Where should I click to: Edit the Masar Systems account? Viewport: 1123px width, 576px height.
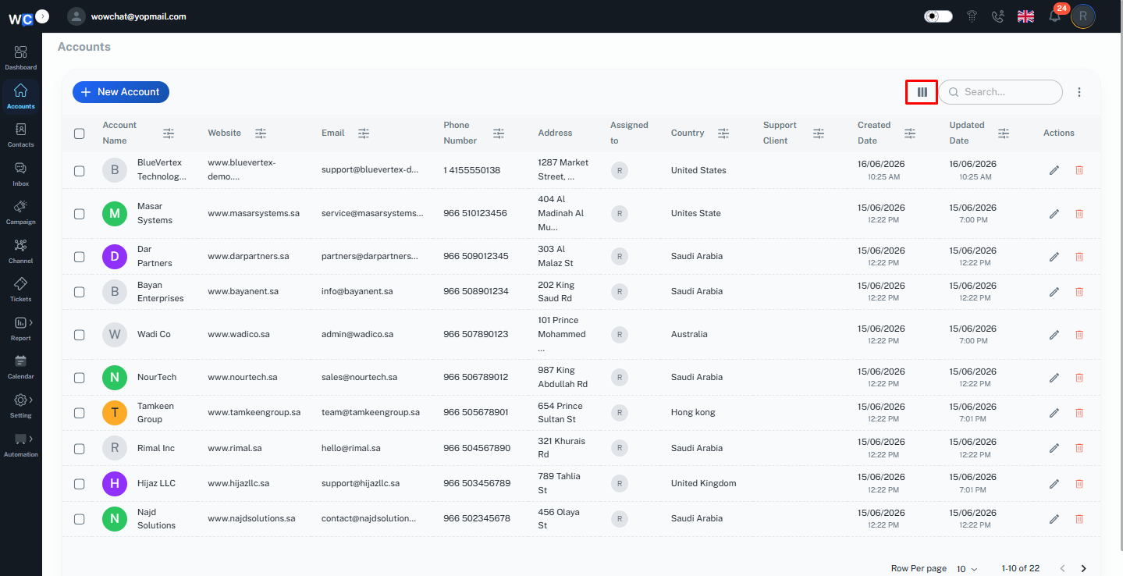(x=1054, y=213)
